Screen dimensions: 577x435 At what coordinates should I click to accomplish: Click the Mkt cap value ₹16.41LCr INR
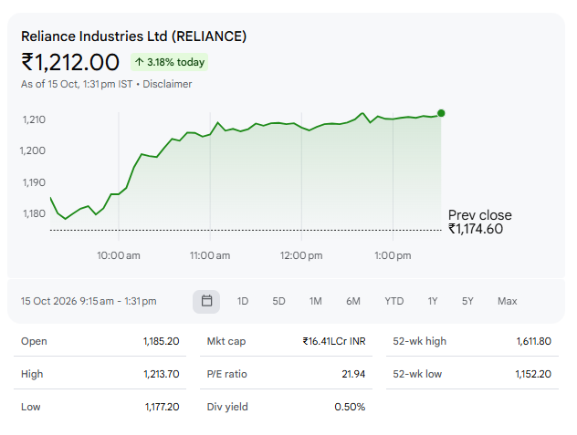(334, 341)
